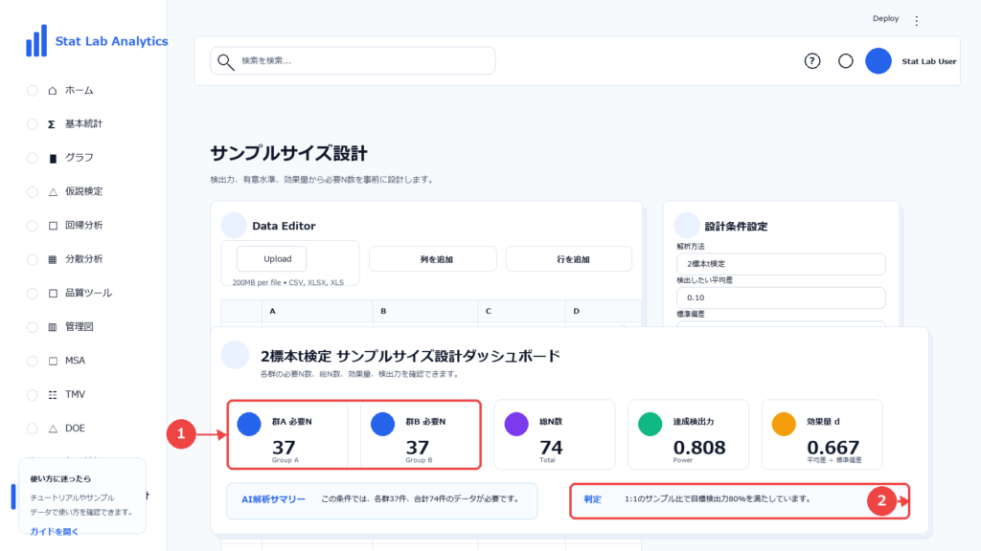
Task: Click the Data Editor panel icon
Action: pos(234,226)
